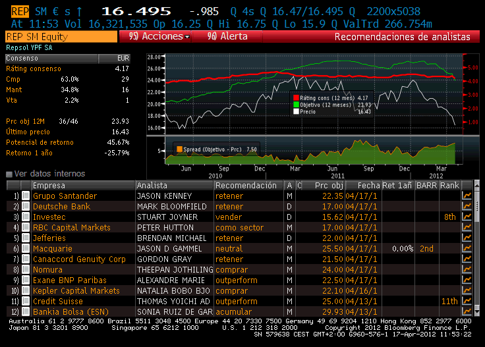Click the document icon next to Credit Suisse

26,301
